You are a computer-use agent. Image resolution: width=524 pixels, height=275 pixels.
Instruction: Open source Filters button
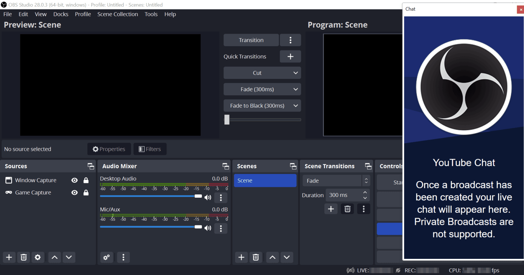click(x=150, y=149)
